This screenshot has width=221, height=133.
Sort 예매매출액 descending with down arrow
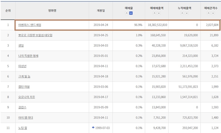pos(159,13)
